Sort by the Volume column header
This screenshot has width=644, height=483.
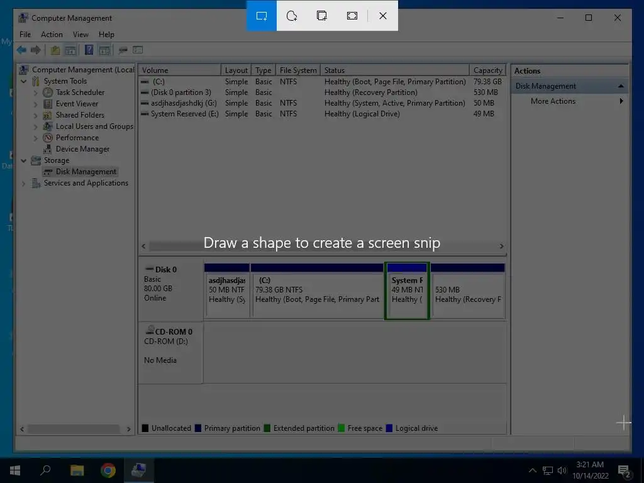tap(180, 70)
